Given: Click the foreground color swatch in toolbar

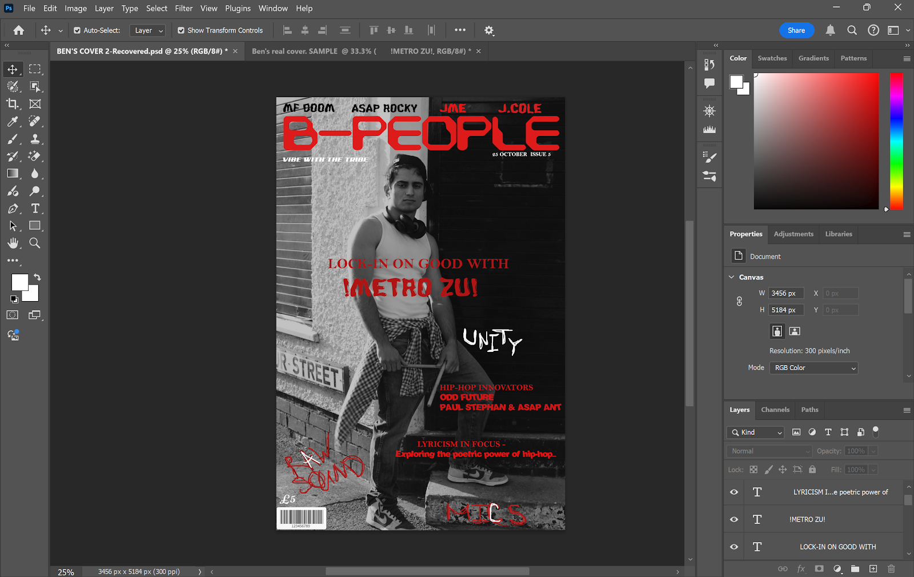Looking at the screenshot, I should [x=20, y=282].
